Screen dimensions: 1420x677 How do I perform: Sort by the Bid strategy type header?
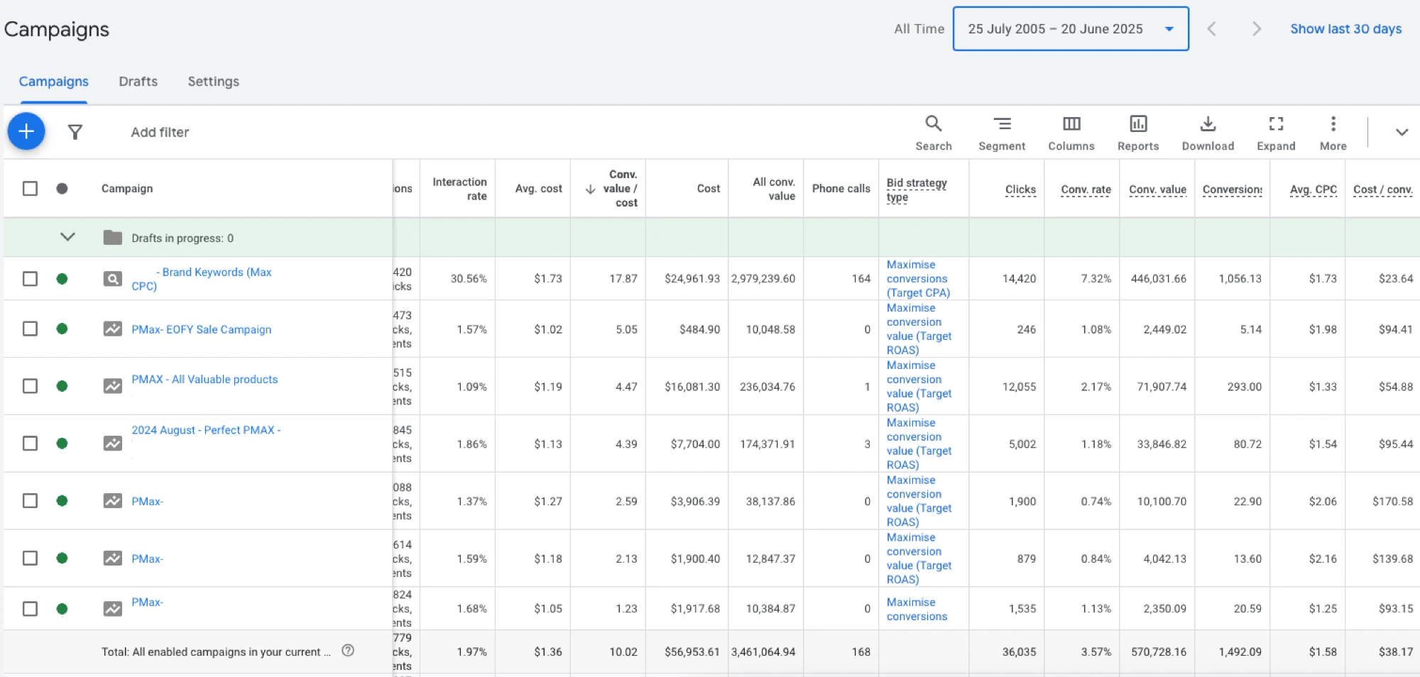click(917, 189)
